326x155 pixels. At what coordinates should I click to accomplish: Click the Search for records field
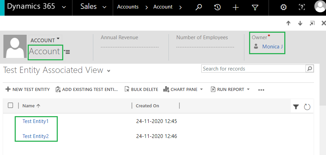(254, 68)
